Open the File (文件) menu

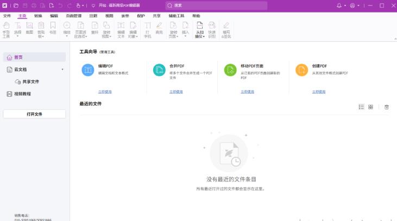point(7,16)
